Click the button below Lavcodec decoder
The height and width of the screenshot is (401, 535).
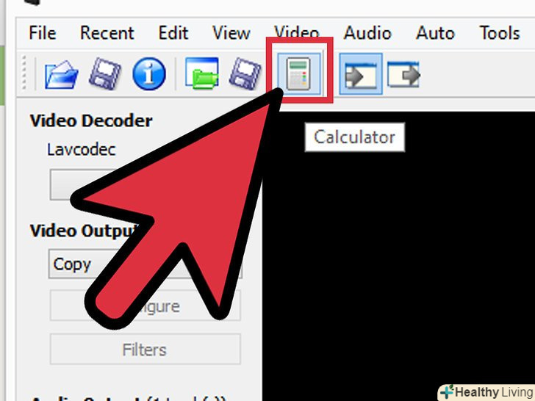(x=85, y=184)
